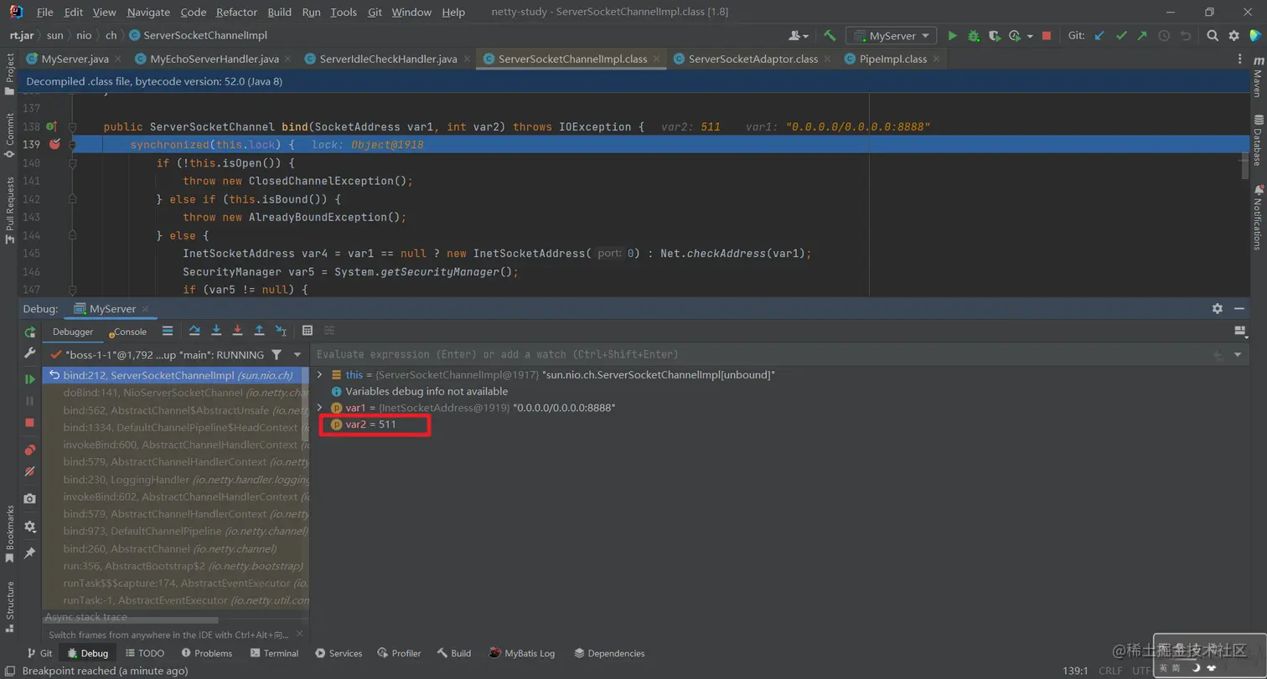Select the bind:230 LoggingHandler frame
Viewport: 1267px width, 679px height.
tap(176, 479)
